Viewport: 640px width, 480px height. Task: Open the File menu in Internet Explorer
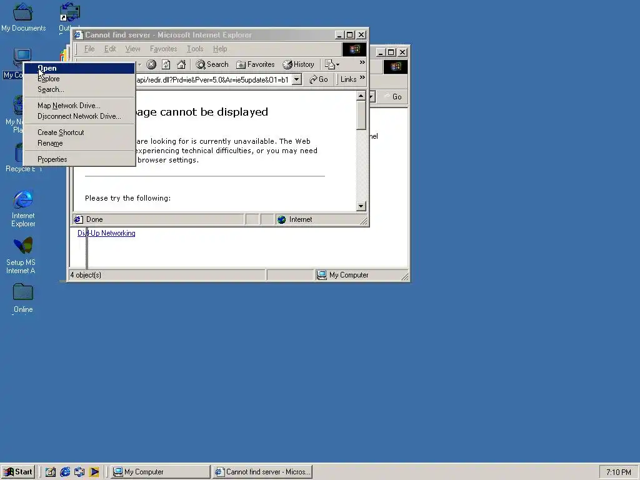coord(89,49)
